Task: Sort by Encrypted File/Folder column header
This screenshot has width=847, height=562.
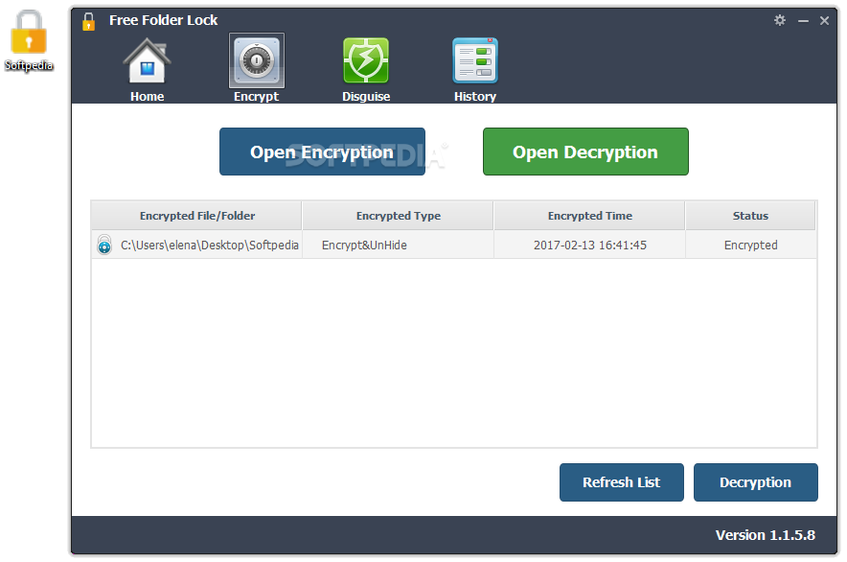Action: pos(196,215)
